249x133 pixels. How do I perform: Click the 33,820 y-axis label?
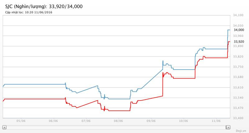point(238,57)
